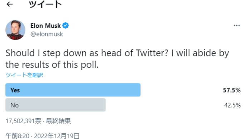Screen dimensions: 247x139
Task: Open the three-dot more options menu
Action: pyautogui.click(x=237, y=25)
